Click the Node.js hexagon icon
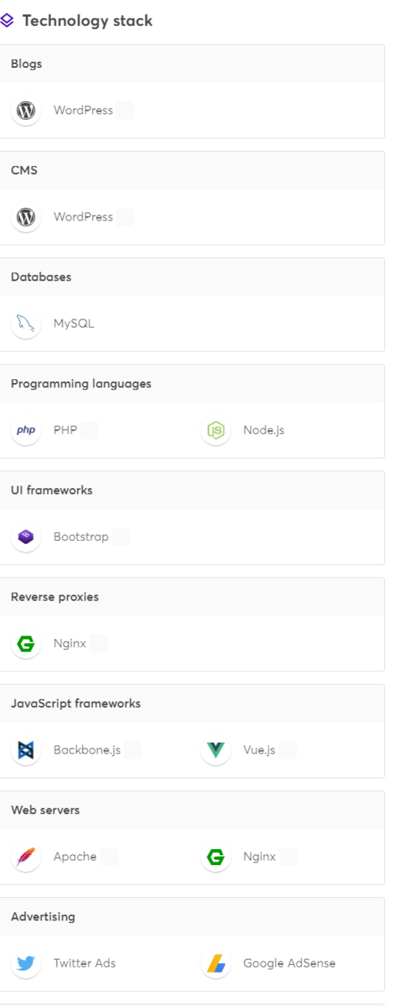 click(216, 430)
